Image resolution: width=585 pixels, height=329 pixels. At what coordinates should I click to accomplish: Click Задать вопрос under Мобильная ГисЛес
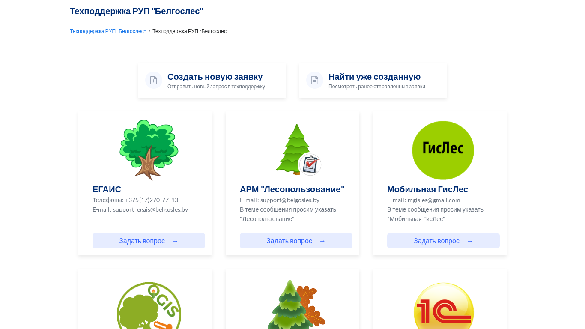(443, 241)
